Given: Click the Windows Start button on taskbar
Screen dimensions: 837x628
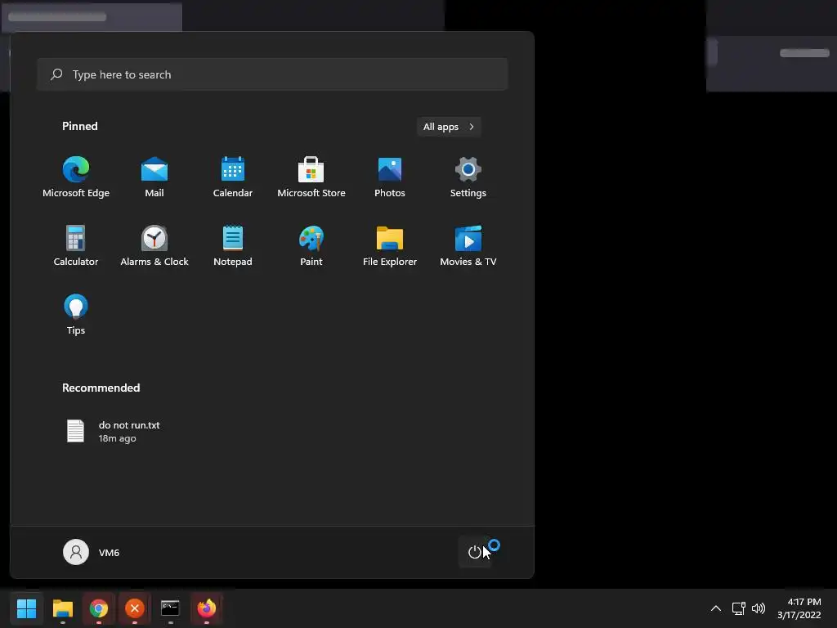Looking at the screenshot, I should coord(27,608).
